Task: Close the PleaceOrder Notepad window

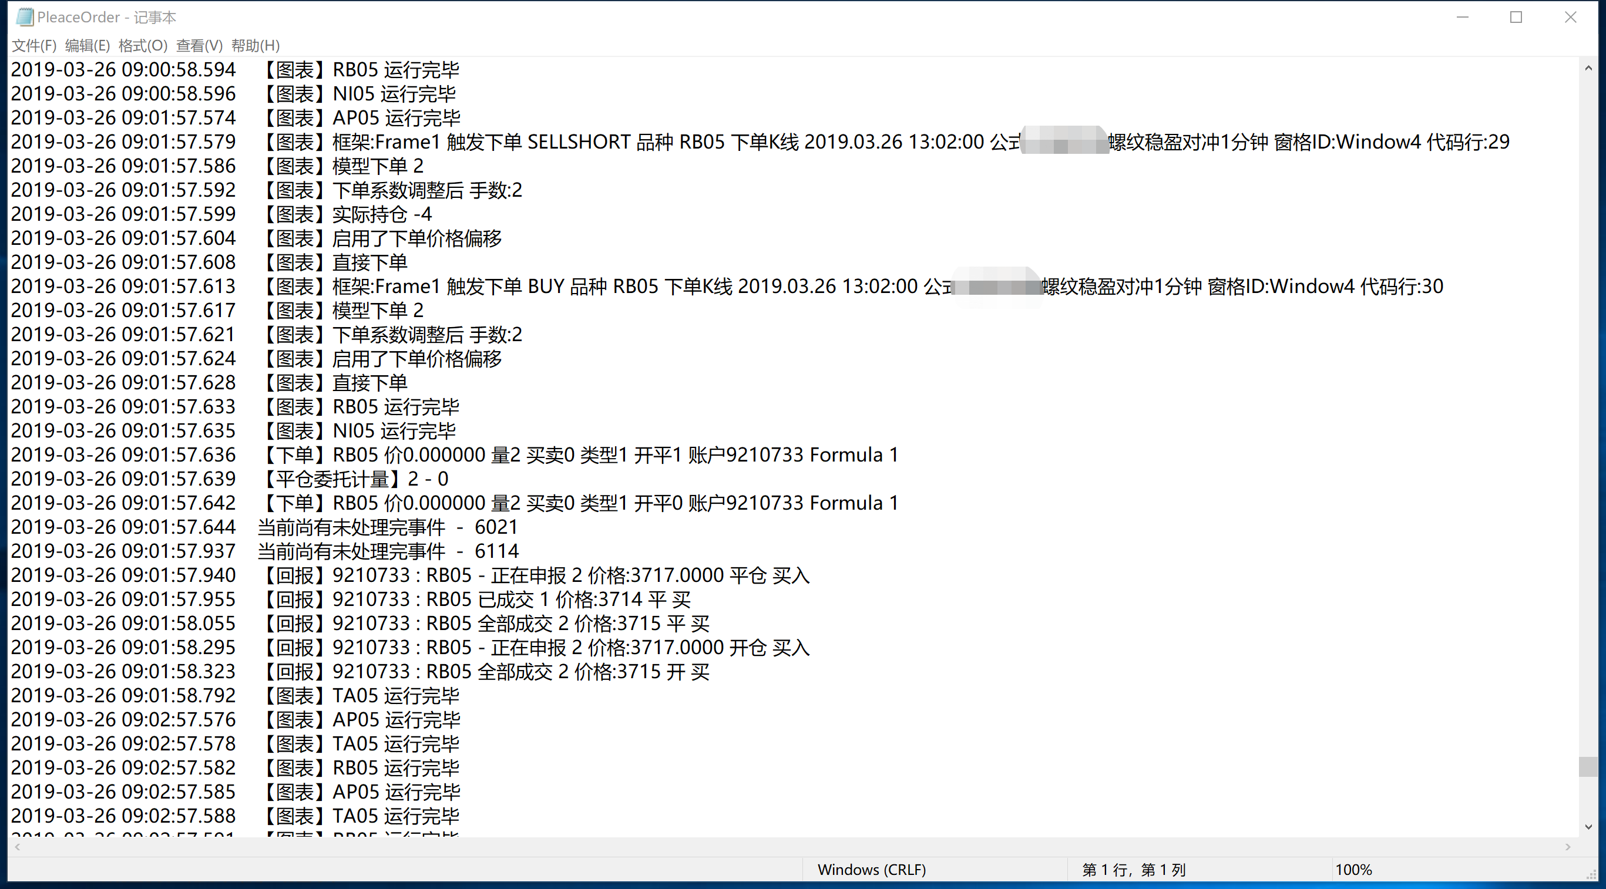Action: [1571, 17]
